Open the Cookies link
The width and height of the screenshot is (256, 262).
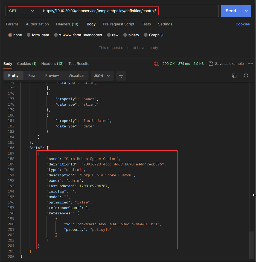[x=242, y=24]
